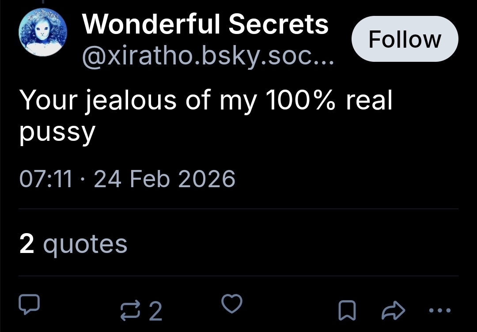This screenshot has width=477, height=332.
Task: Click the 24 Feb 2026 date
Action: [x=164, y=179]
